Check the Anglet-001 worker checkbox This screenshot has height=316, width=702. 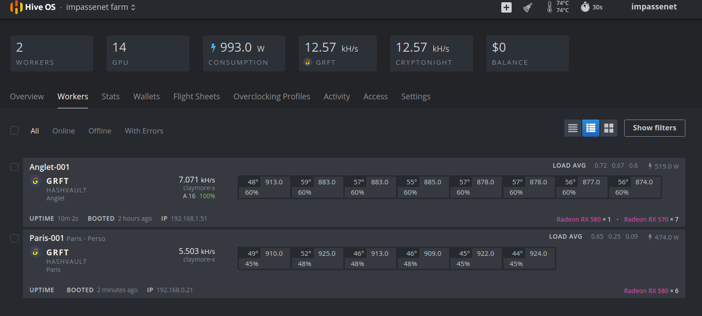coord(14,167)
